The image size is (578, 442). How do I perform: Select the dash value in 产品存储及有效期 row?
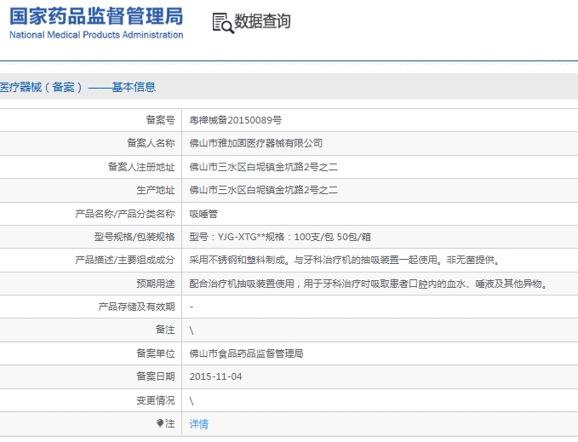click(192, 307)
